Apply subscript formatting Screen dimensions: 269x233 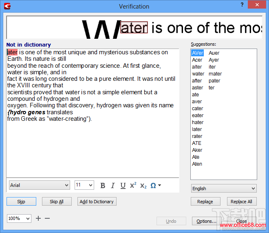coord(143,186)
